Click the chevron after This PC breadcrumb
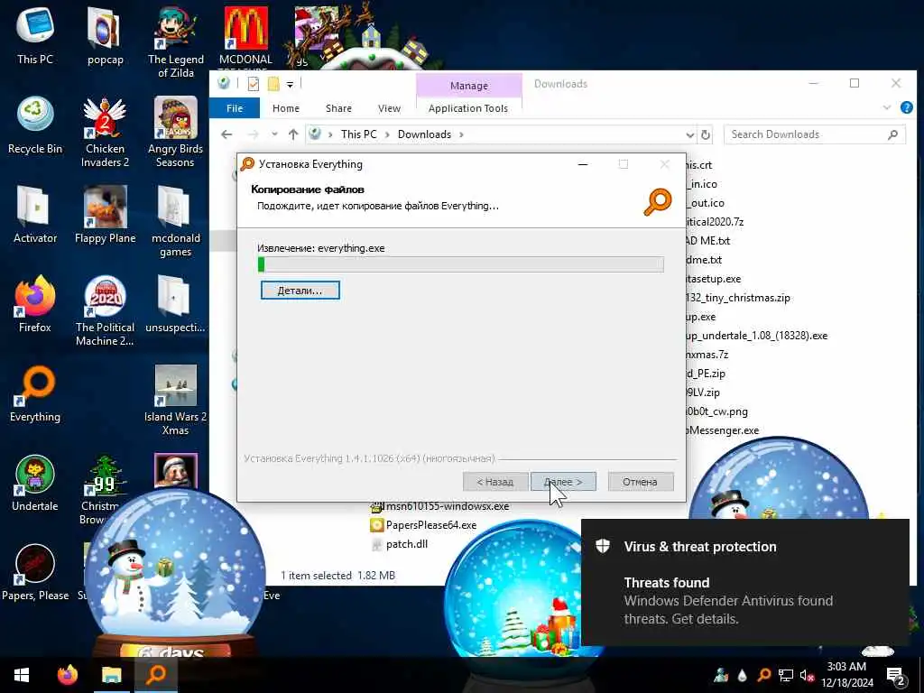The width and height of the screenshot is (924, 693). pos(387,134)
